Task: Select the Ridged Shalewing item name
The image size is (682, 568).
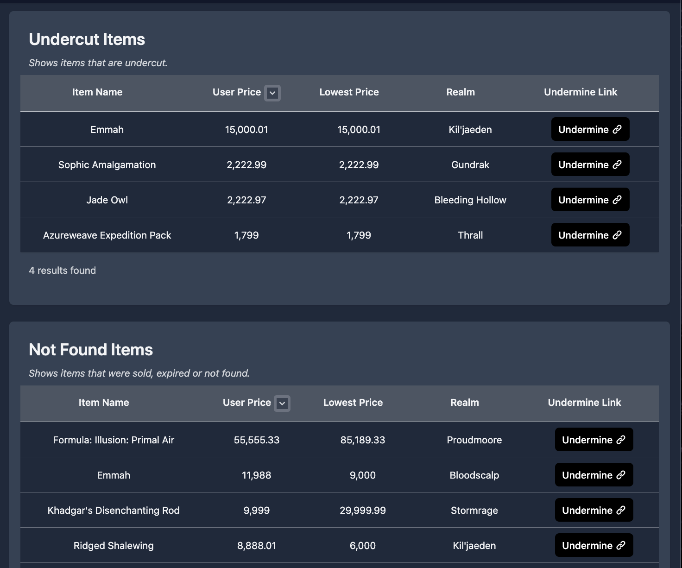Action: point(114,546)
